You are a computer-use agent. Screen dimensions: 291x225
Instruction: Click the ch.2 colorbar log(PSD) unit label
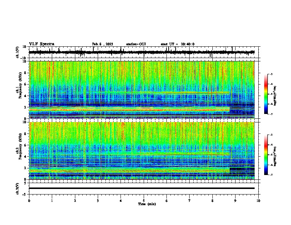(x=275, y=156)
